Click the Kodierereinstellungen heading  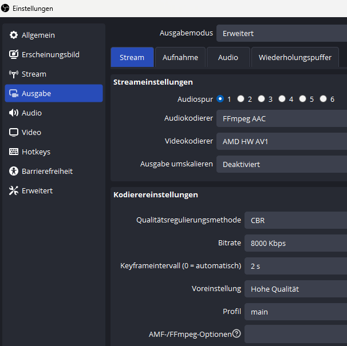tap(156, 195)
